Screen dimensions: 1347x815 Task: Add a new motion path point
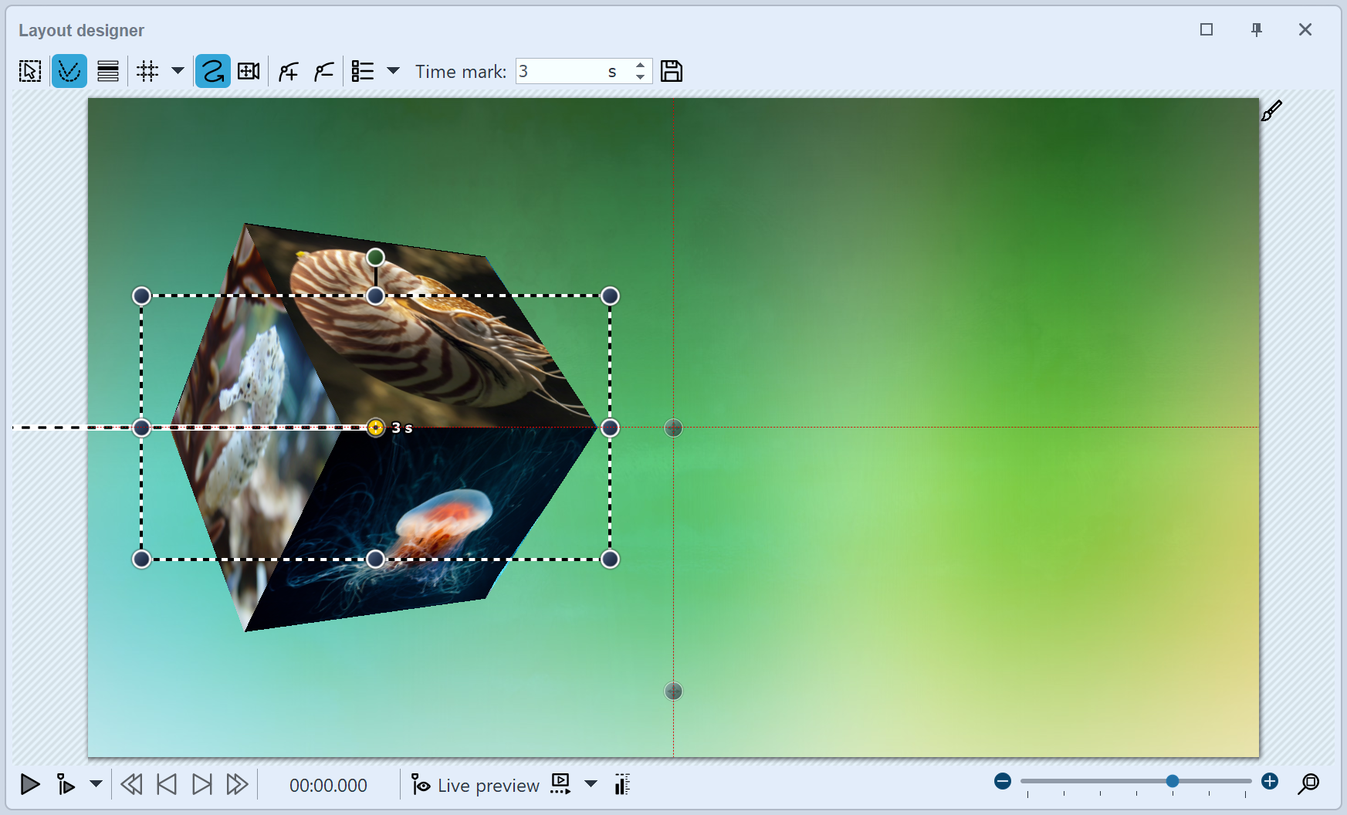[x=287, y=70]
